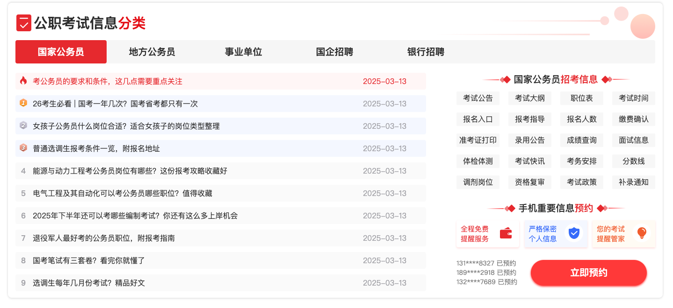Read article 国考笔试有三套卷
The width and height of the screenshot is (673, 308).
(89, 260)
